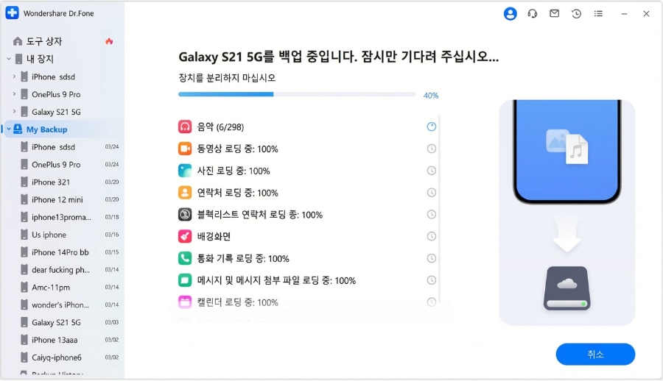Click the Wondershare Dr.Fone logo icon
The height and width of the screenshot is (381, 663).
pyautogui.click(x=12, y=13)
